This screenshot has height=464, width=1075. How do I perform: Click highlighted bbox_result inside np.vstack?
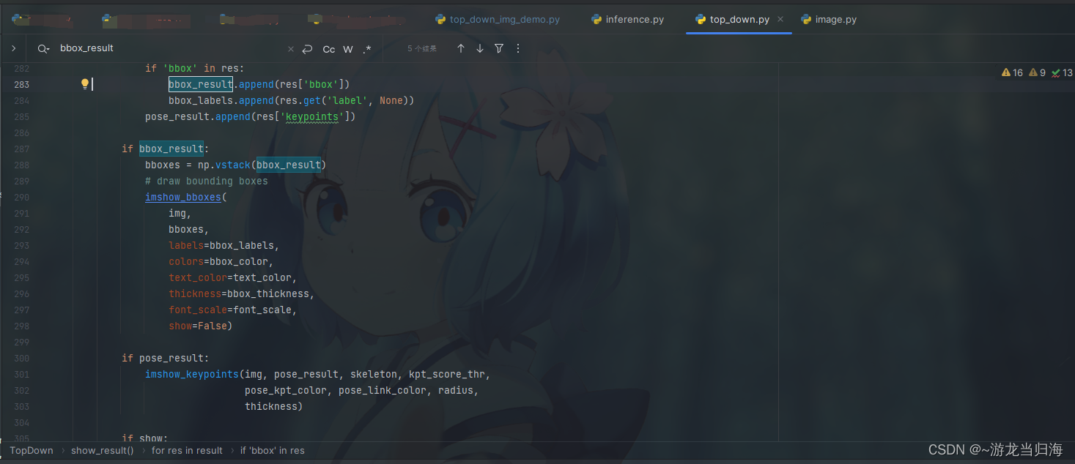coord(289,165)
